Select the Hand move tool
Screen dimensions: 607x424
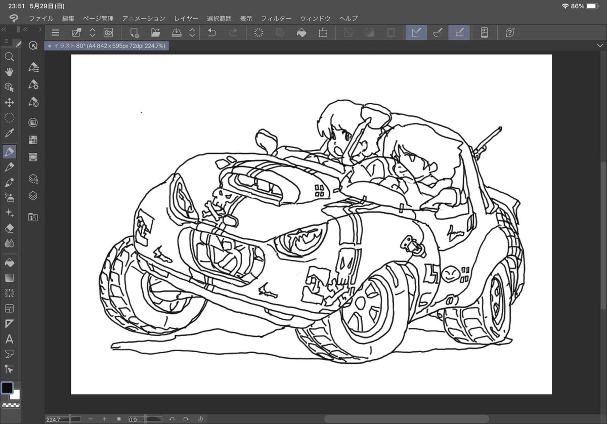pyautogui.click(x=9, y=72)
